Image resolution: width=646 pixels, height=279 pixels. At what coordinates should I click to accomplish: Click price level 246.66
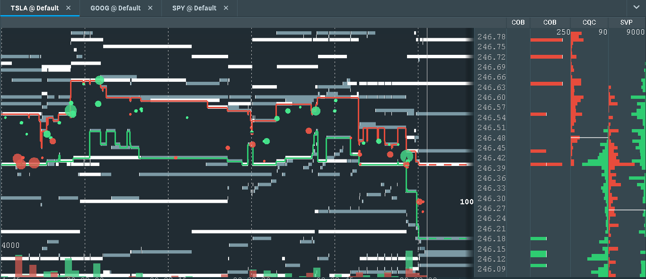click(491, 77)
